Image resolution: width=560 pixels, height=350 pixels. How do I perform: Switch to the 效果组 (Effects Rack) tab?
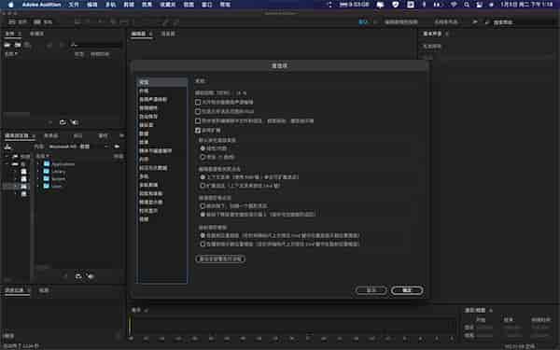[x=51, y=135]
